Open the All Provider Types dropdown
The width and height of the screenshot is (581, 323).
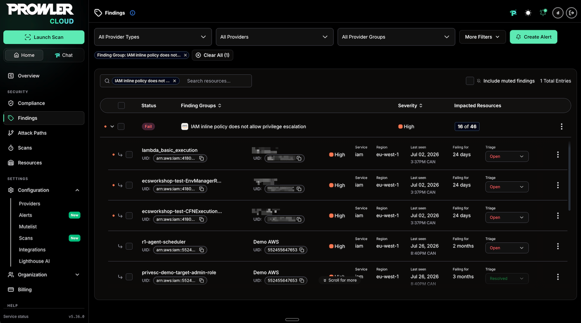pos(153,37)
